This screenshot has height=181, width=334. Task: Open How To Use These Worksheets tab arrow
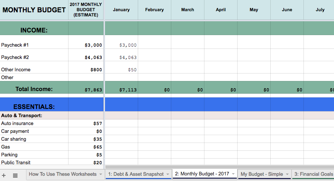(x=101, y=174)
